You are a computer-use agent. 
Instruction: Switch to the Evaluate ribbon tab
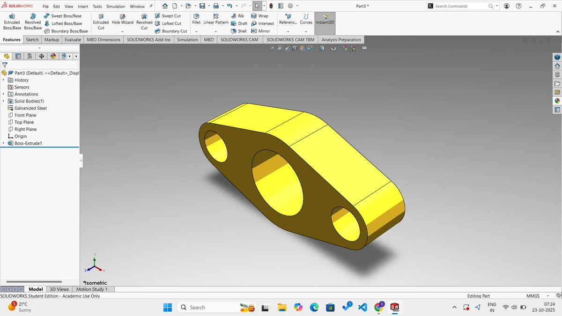pyautogui.click(x=73, y=40)
